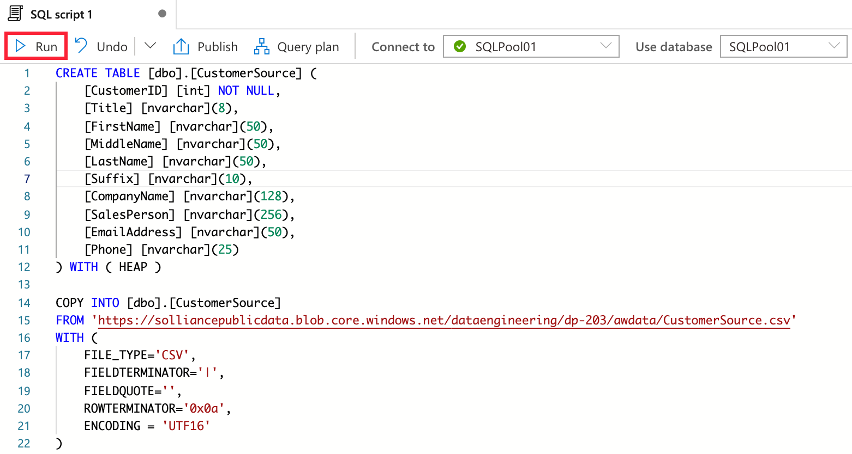
Task: Click [CustomerSource] in the CREATE TABLE line
Action: (x=246, y=73)
